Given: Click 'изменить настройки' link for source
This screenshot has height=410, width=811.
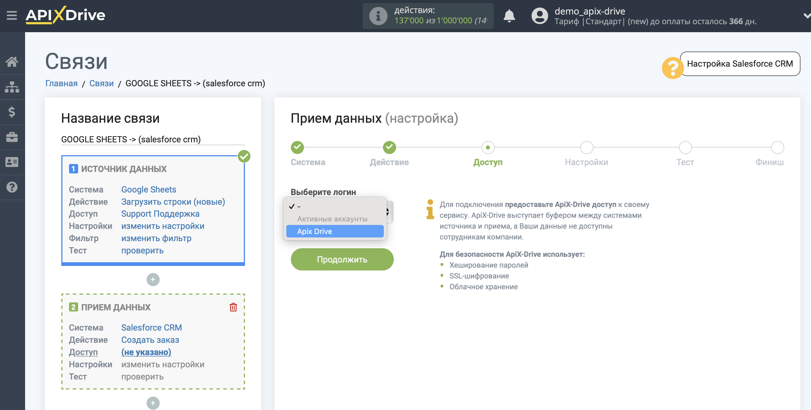Looking at the screenshot, I should (x=163, y=226).
